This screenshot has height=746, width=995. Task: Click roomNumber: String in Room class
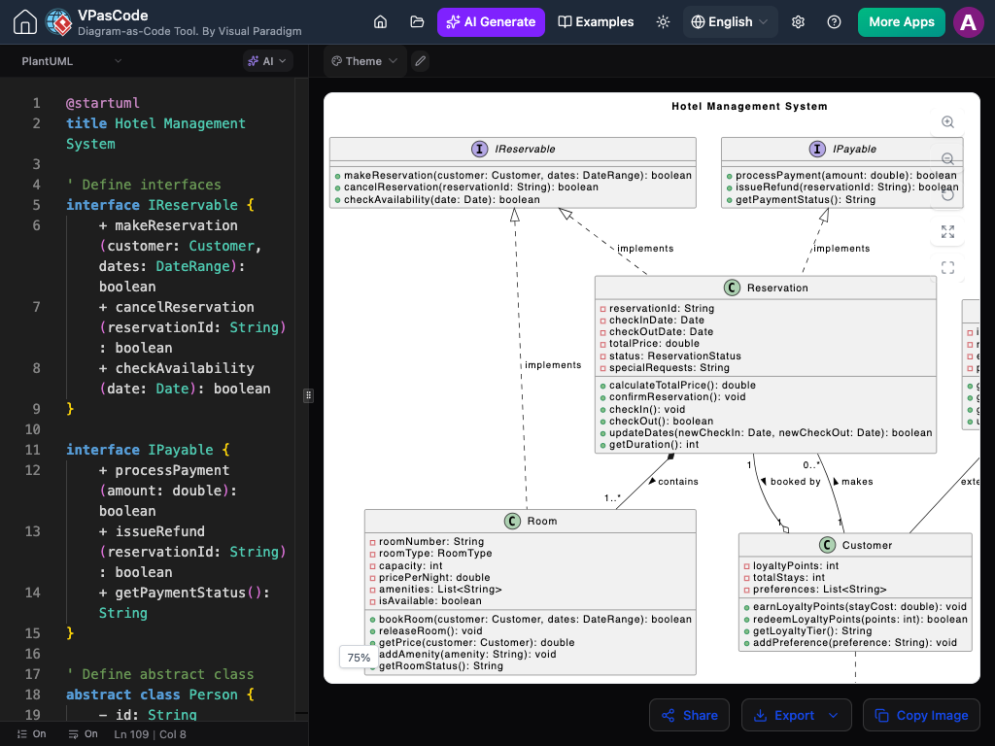pos(431,542)
